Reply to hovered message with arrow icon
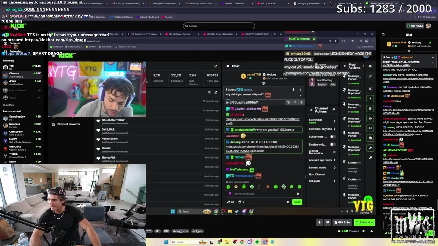This screenshot has height=246, width=438. [x=288, y=102]
